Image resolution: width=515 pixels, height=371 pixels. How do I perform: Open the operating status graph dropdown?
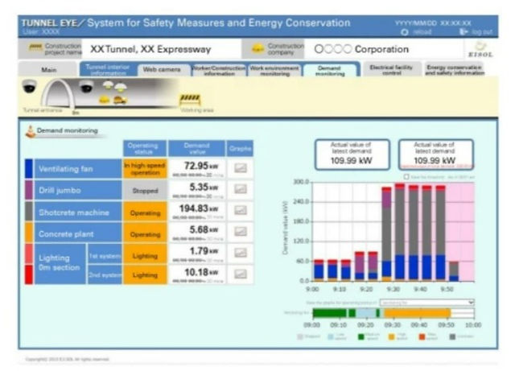click(427, 303)
